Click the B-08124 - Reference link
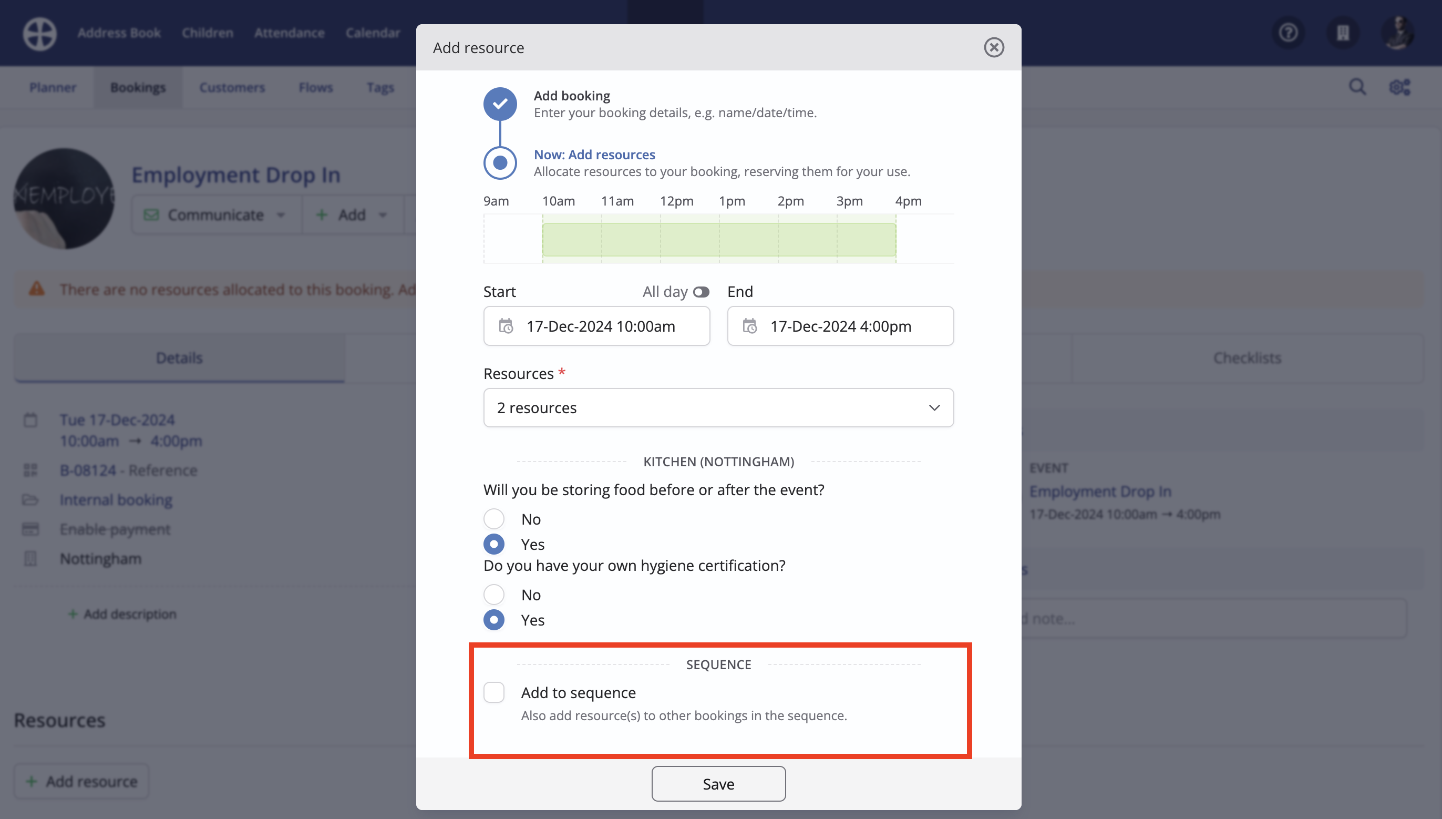The image size is (1442, 819). click(x=128, y=470)
